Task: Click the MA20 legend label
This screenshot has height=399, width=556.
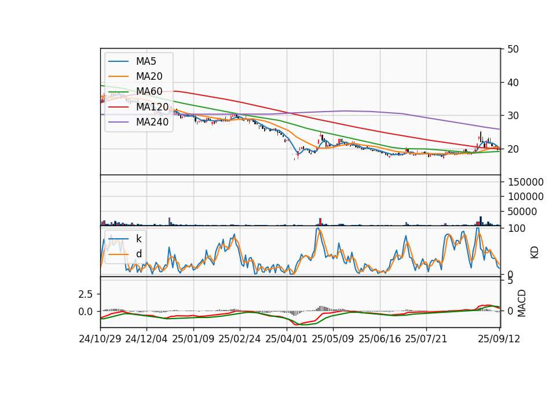Action: [x=149, y=76]
